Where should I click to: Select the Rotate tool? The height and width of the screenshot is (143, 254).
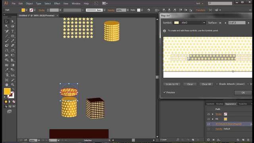tap(7, 50)
